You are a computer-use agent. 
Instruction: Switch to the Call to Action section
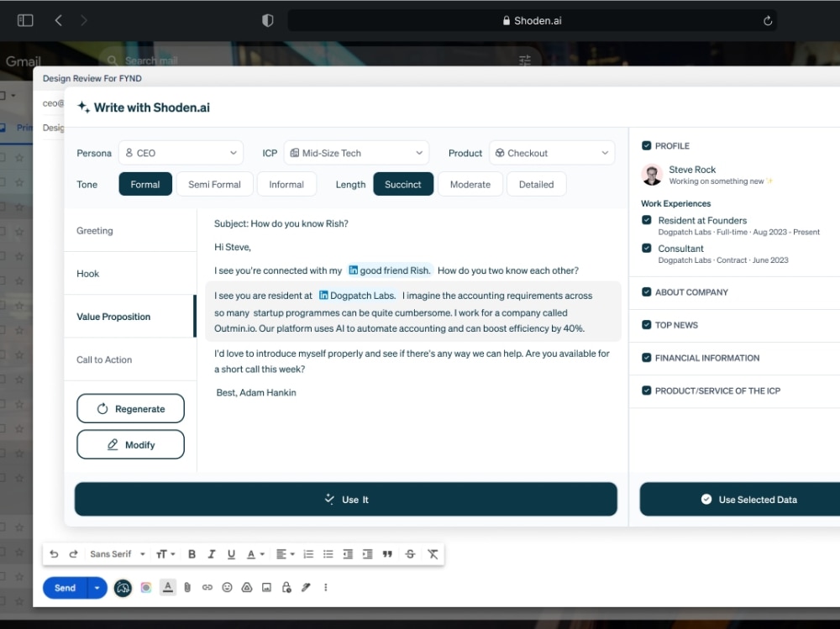130,359
